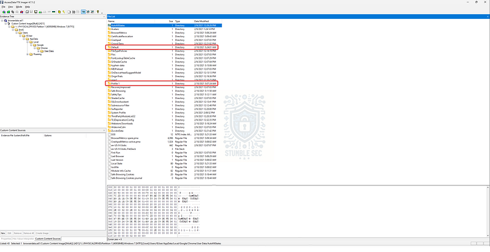Collapse the [root] folder node
Image resolution: width=490 pixels, height=252 pixels.
pyautogui.click(x=13, y=30)
